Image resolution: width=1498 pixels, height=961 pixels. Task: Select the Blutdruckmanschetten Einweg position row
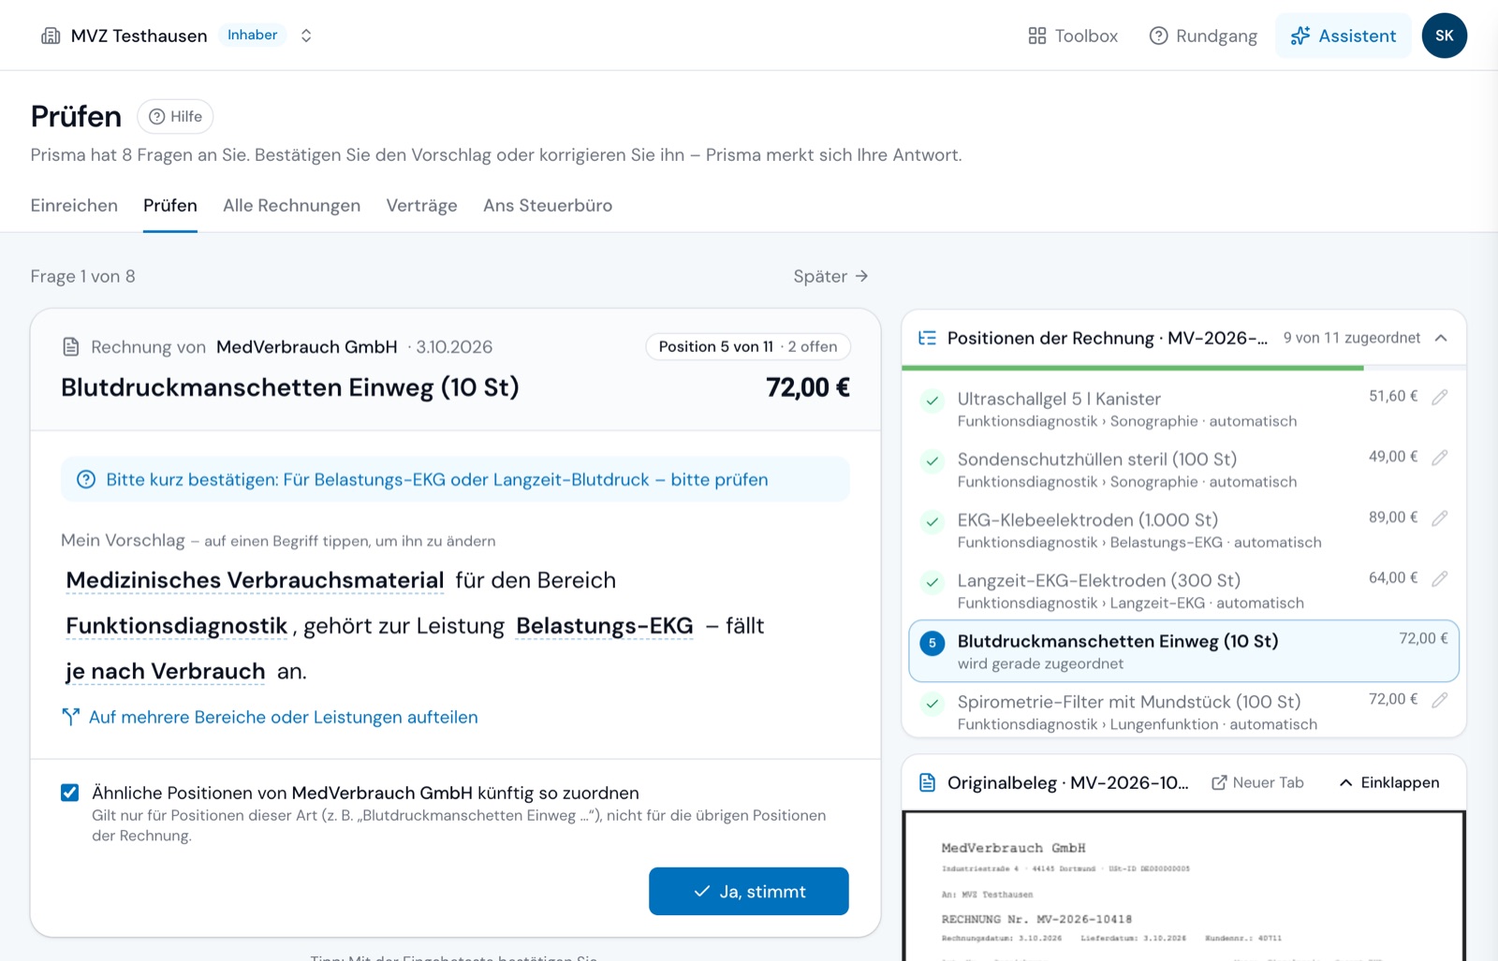(x=1183, y=651)
